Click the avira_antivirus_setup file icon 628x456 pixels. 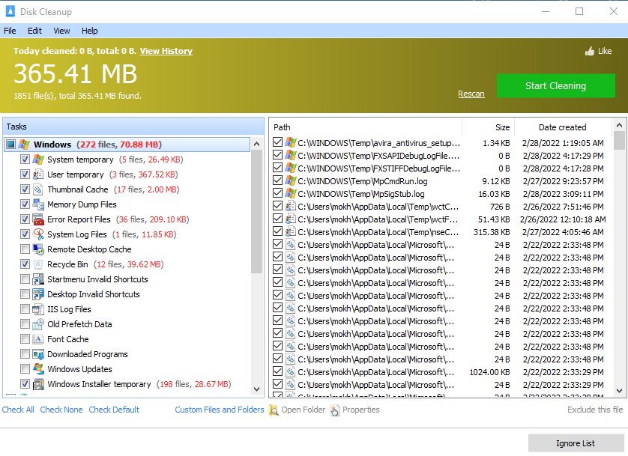pyautogui.click(x=290, y=143)
